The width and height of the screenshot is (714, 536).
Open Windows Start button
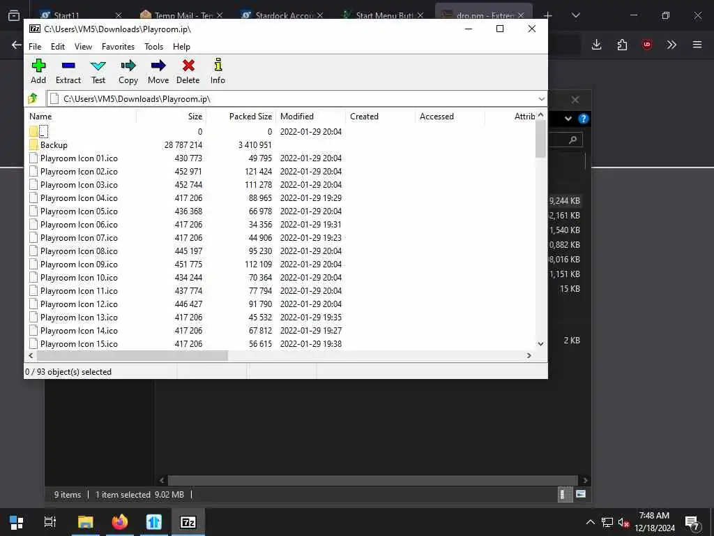click(17, 522)
